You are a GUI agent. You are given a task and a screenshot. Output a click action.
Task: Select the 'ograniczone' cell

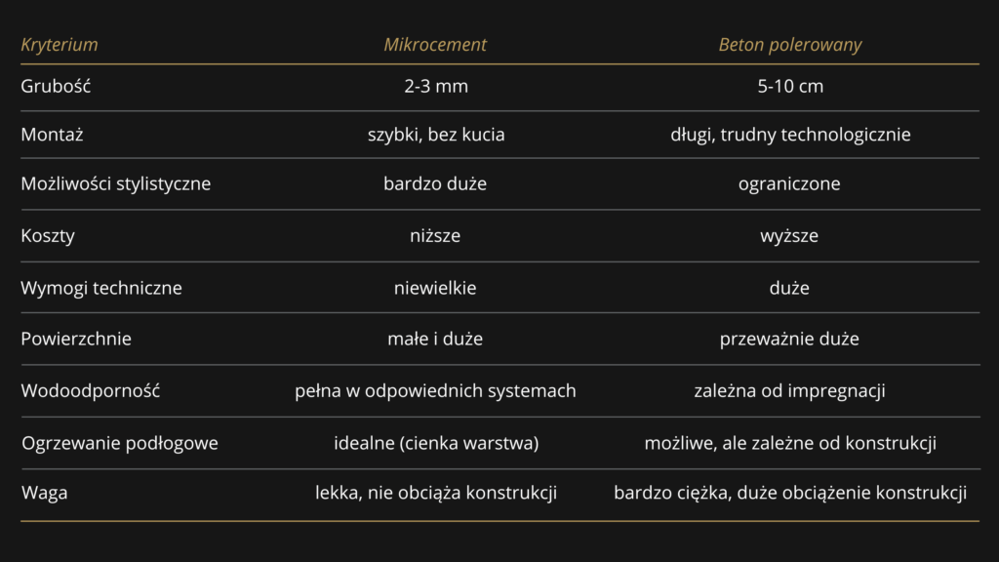coord(789,183)
